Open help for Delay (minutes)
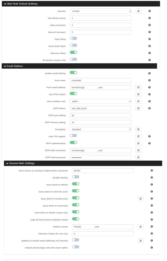The image size is (167, 261). pyautogui.click(x=149, y=25)
